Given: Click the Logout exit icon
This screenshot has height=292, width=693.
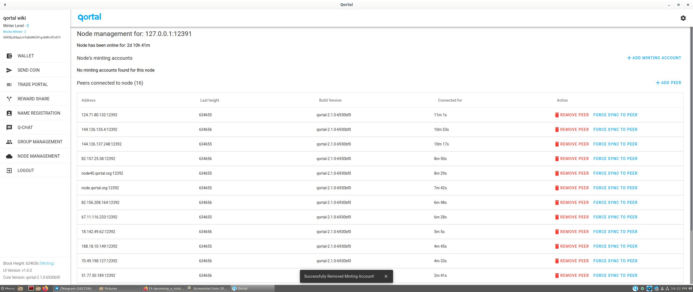Looking at the screenshot, I should tap(9, 171).
